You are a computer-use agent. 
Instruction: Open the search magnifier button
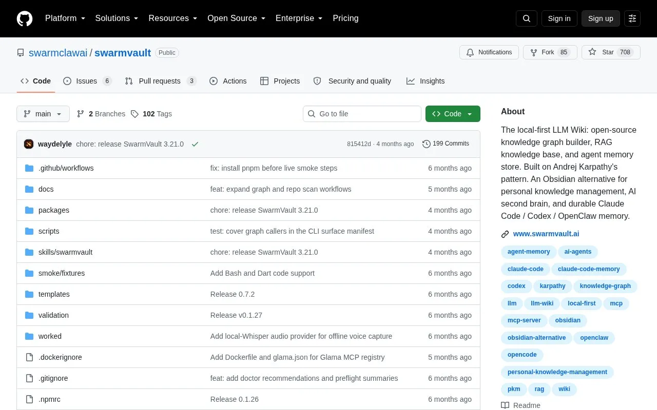(527, 18)
